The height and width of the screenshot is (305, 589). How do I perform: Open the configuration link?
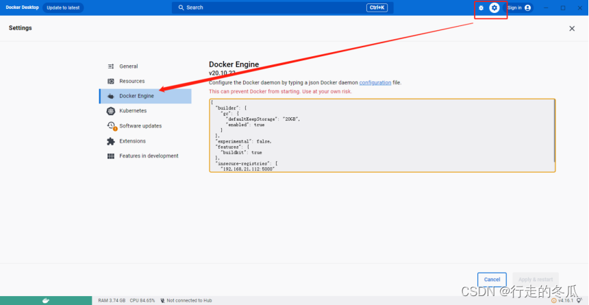click(375, 83)
